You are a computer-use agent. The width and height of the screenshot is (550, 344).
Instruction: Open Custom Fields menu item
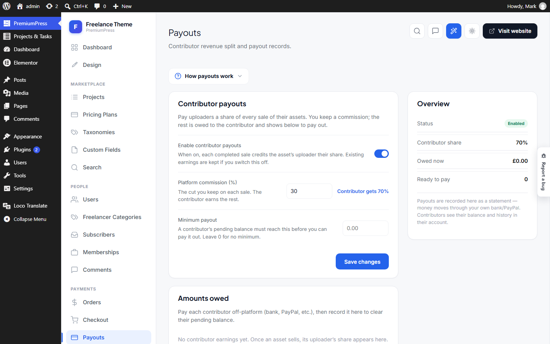tap(109, 150)
